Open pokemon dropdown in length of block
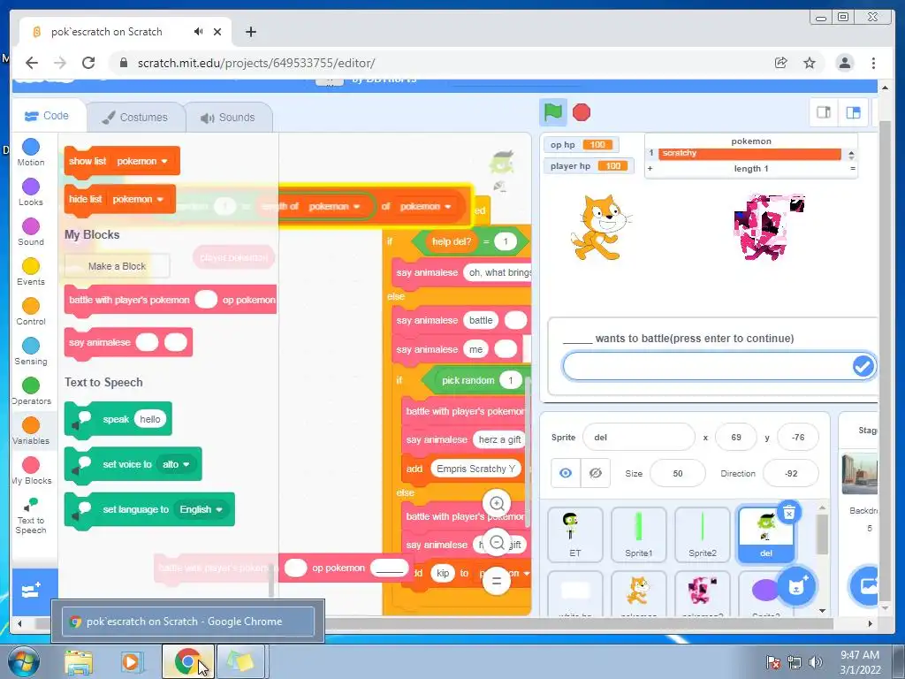Image resolution: width=905 pixels, height=679 pixels. [x=334, y=207]
